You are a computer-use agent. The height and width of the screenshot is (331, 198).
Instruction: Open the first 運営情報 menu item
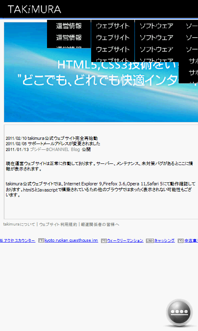pos(69,26)
